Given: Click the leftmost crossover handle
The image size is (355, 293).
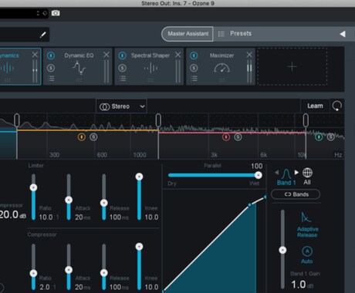Looking at the screenshot, I should 17,120.
